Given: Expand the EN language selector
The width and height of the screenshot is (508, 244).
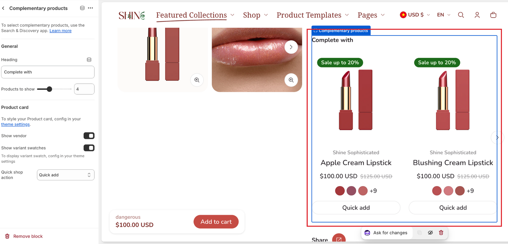Looking at the screenshot, I should point(444,15).
